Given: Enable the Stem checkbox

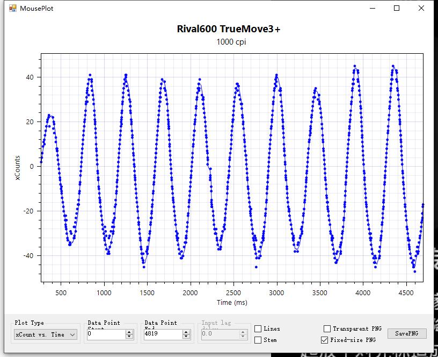Looking at the screenshot, I should (258, 340).
